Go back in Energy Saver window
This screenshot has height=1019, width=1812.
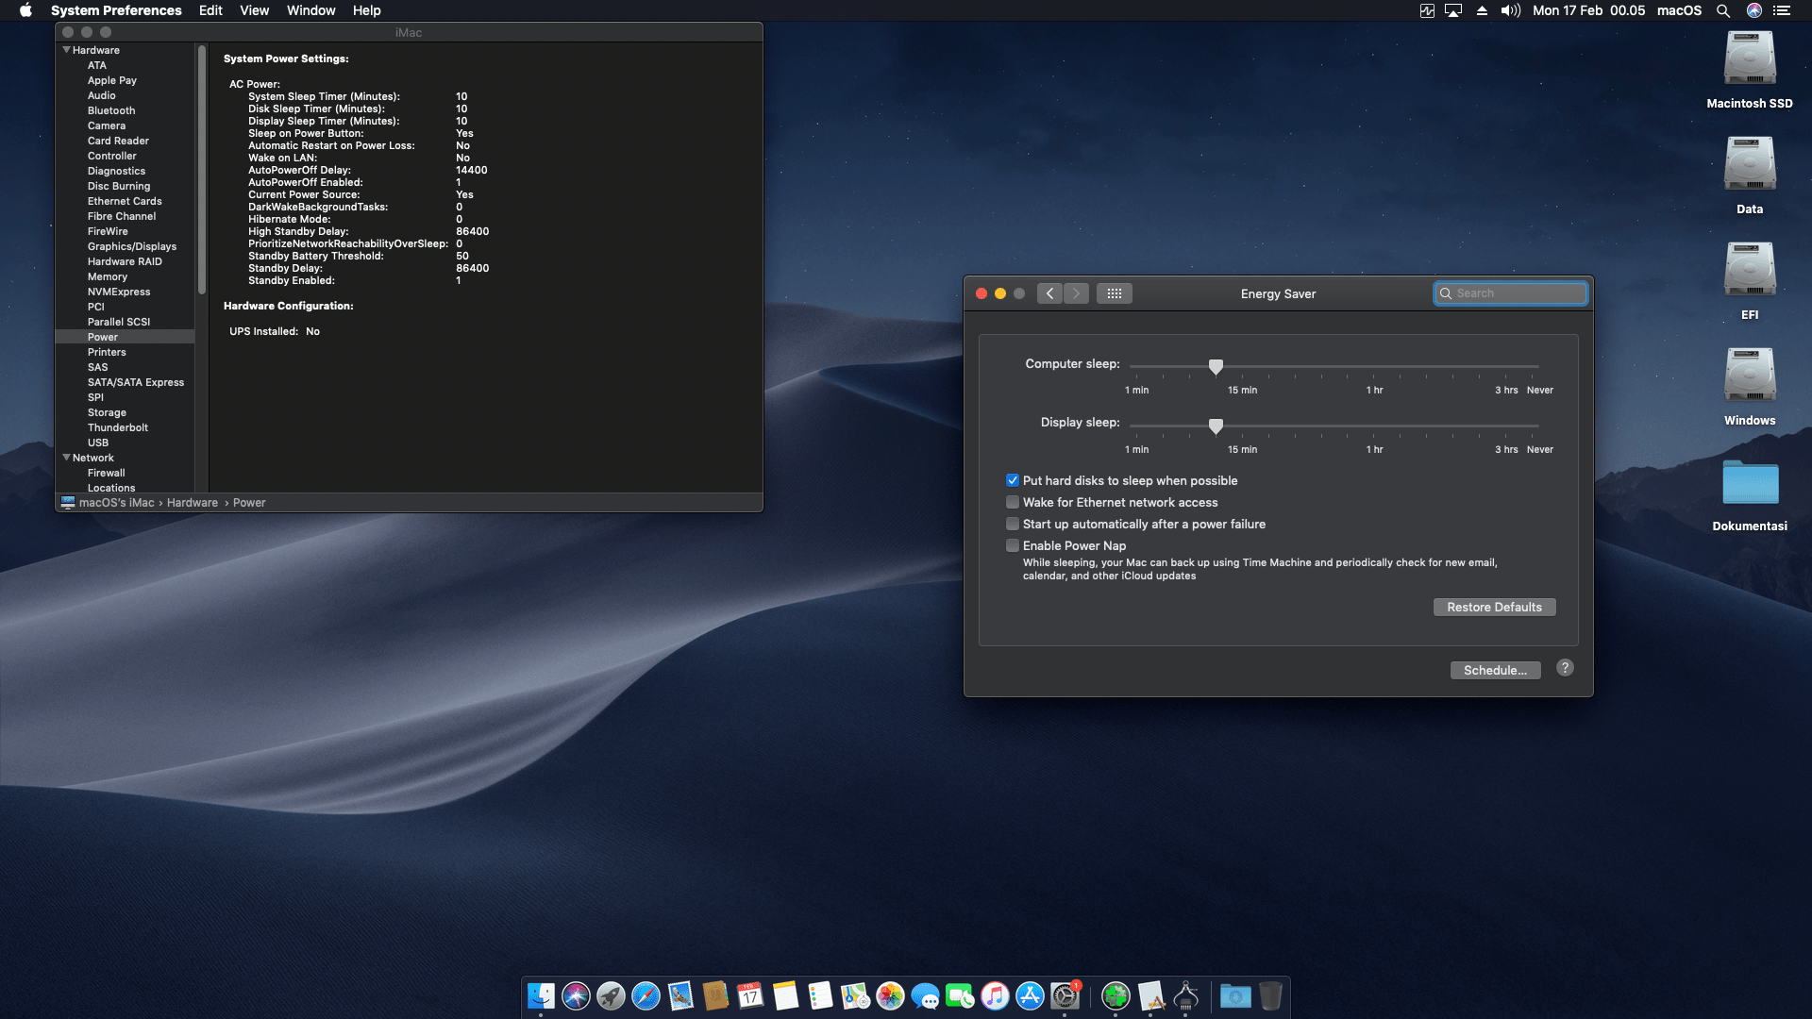[1049, 293]
